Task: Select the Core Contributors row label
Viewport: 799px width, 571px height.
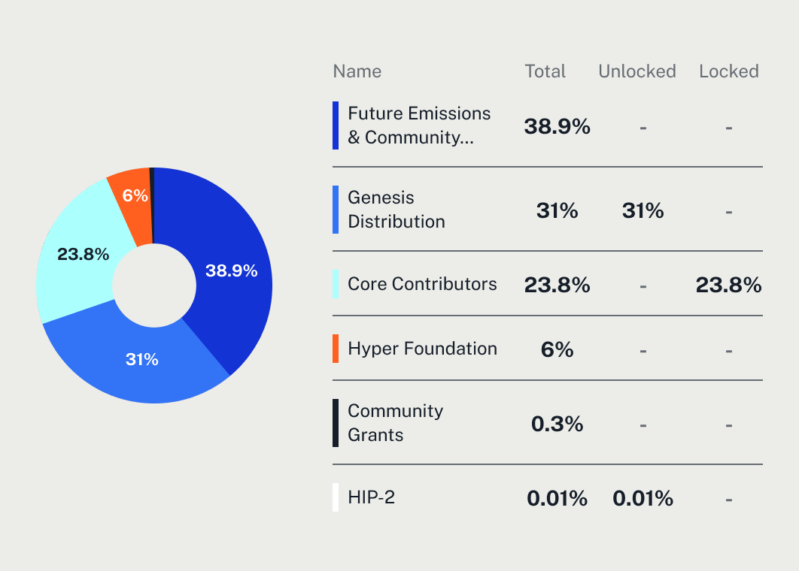Action: (422, 284)
